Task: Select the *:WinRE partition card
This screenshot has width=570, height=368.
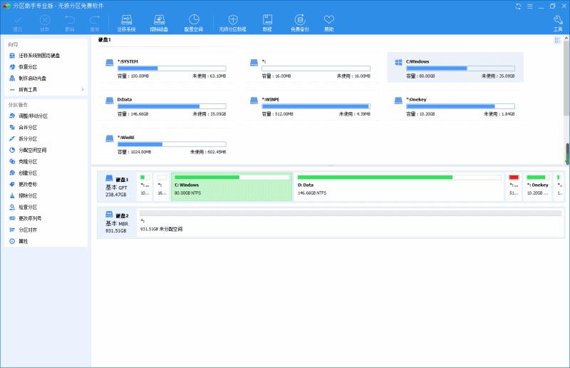Action: pyautogui.click(x=166, y=144)
